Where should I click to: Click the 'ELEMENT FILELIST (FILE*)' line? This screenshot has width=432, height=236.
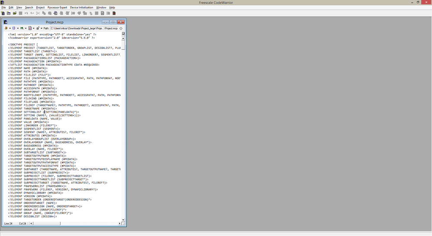pos(29,75)
